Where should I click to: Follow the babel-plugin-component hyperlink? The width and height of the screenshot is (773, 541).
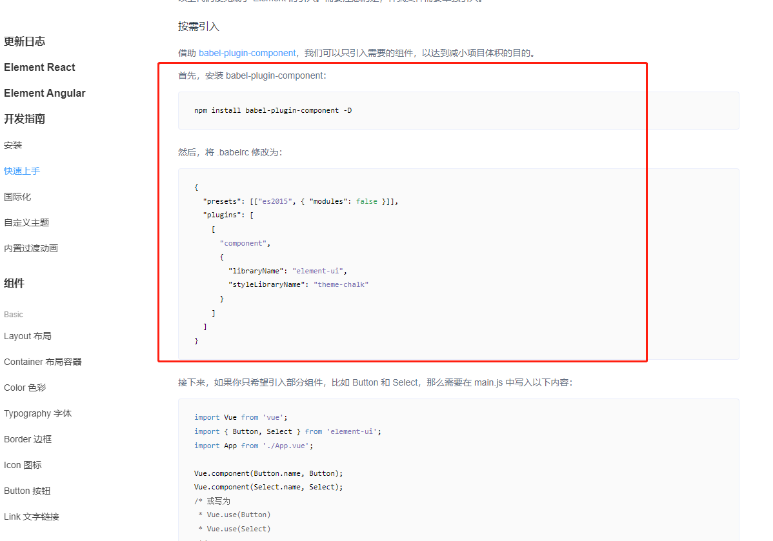tap(247, 53)
